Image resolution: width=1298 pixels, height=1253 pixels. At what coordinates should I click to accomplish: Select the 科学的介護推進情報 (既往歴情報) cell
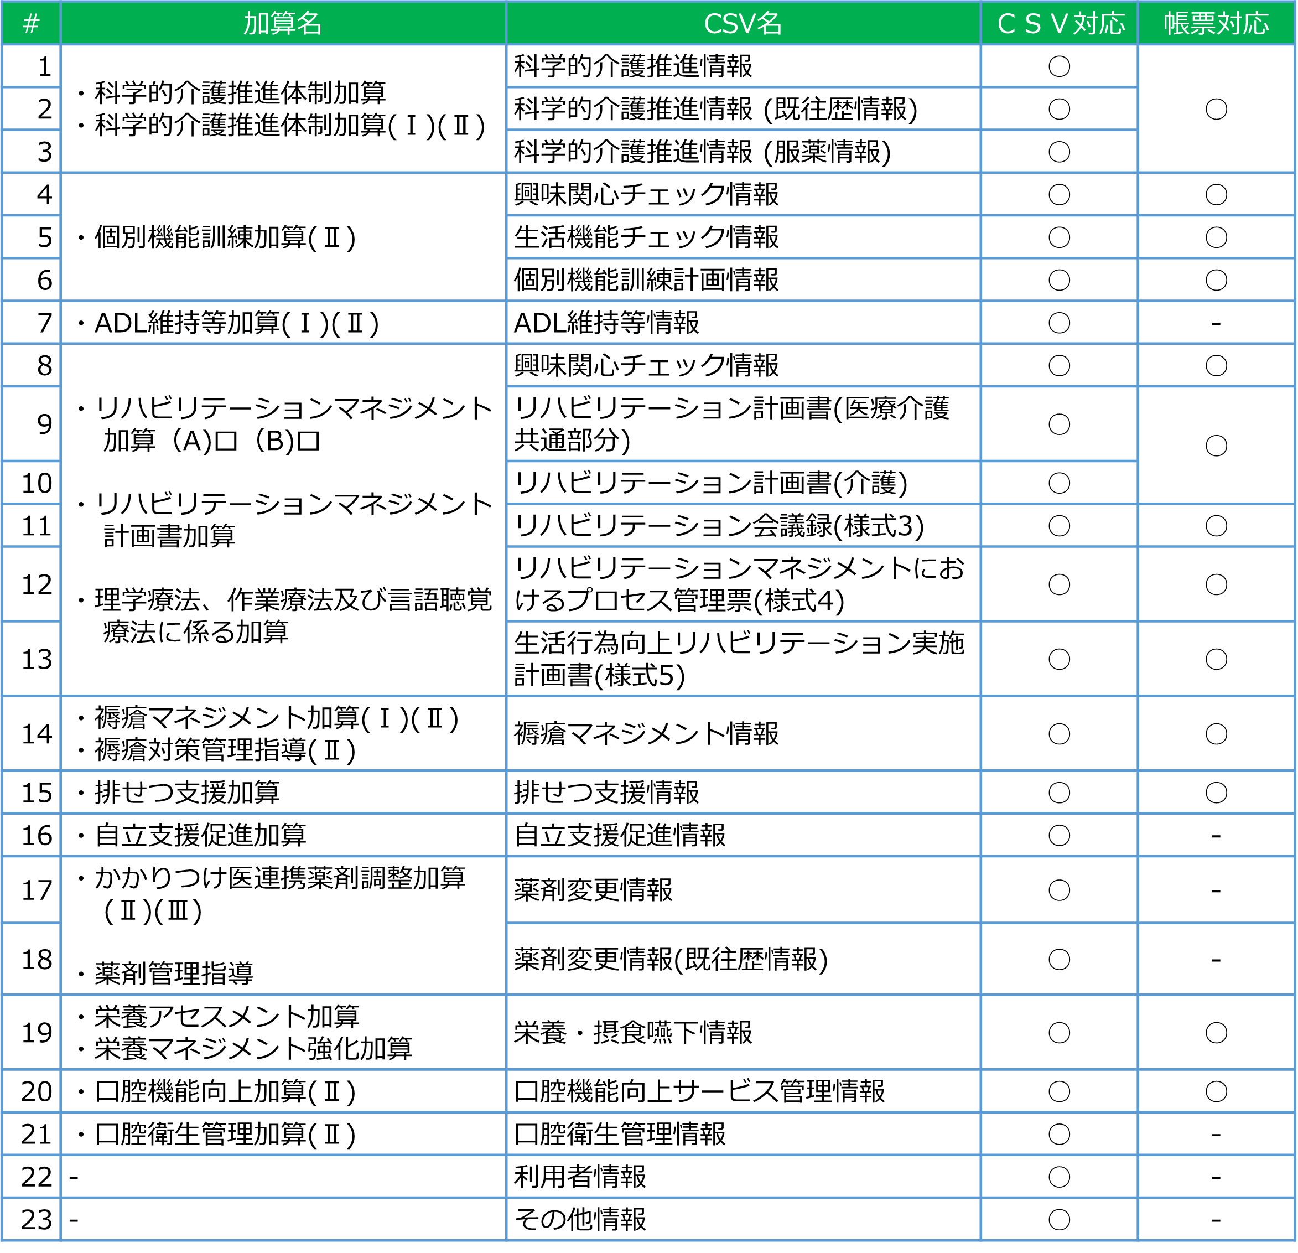click(743, 108)
